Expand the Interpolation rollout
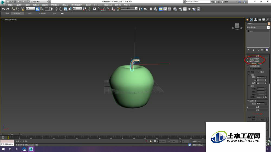 tap(257, 107)
